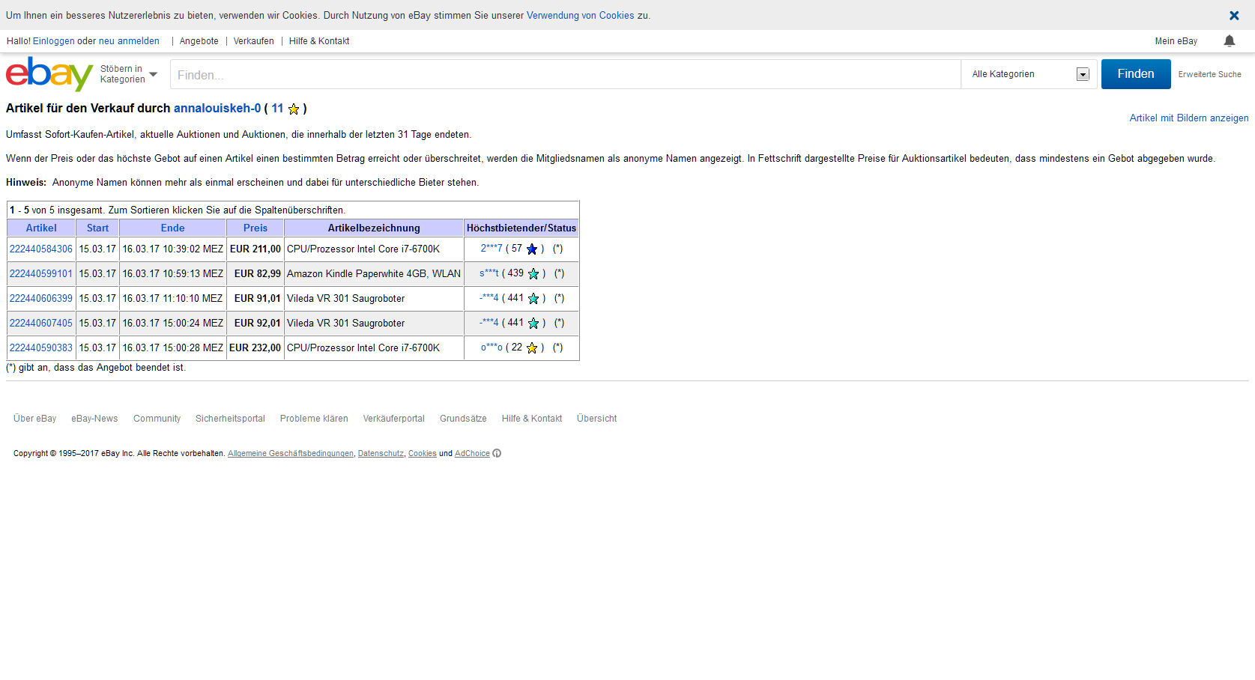Expand Stöbern in Kategorien dropdown
Screen dimensions: 1255x680
[x=129, y=74]
